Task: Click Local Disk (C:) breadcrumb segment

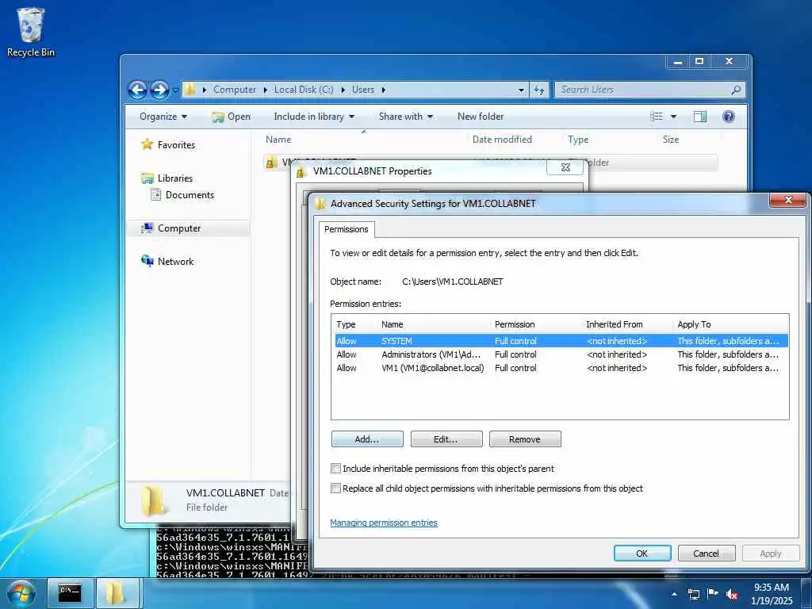Action: [304, 90]
